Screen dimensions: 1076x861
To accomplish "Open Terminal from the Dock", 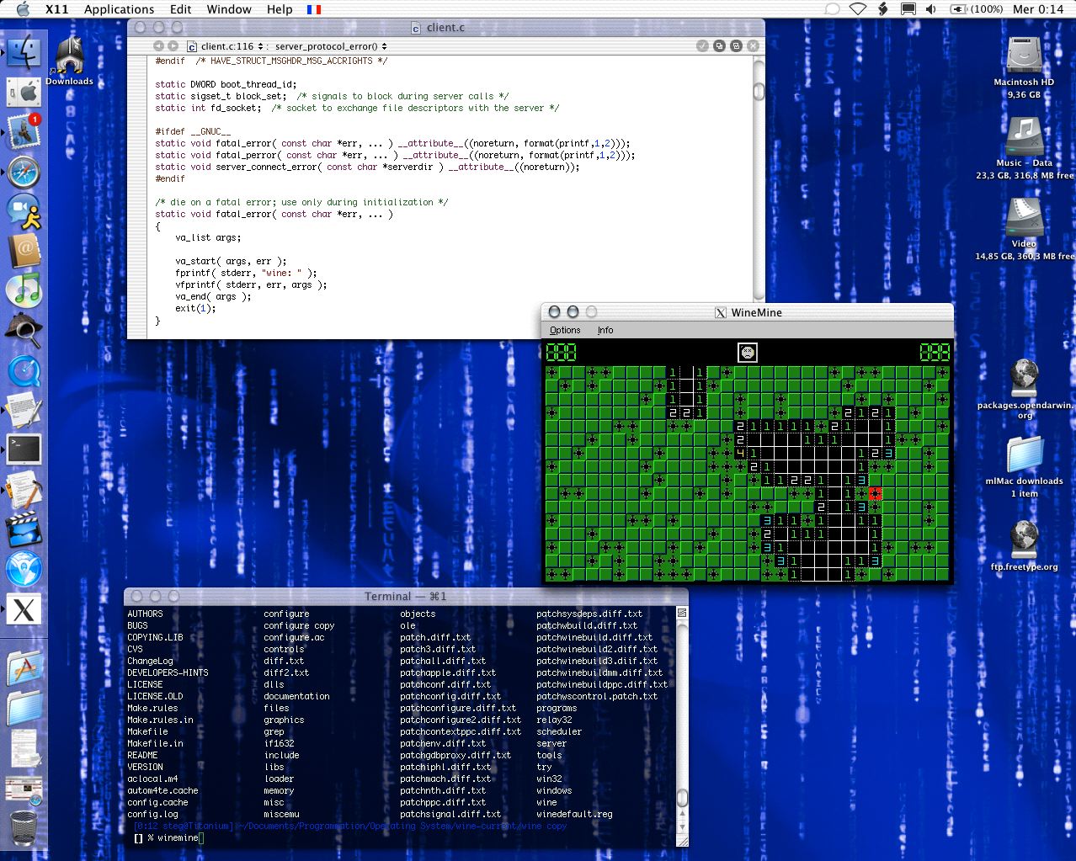I will click(x=24, y=449).
